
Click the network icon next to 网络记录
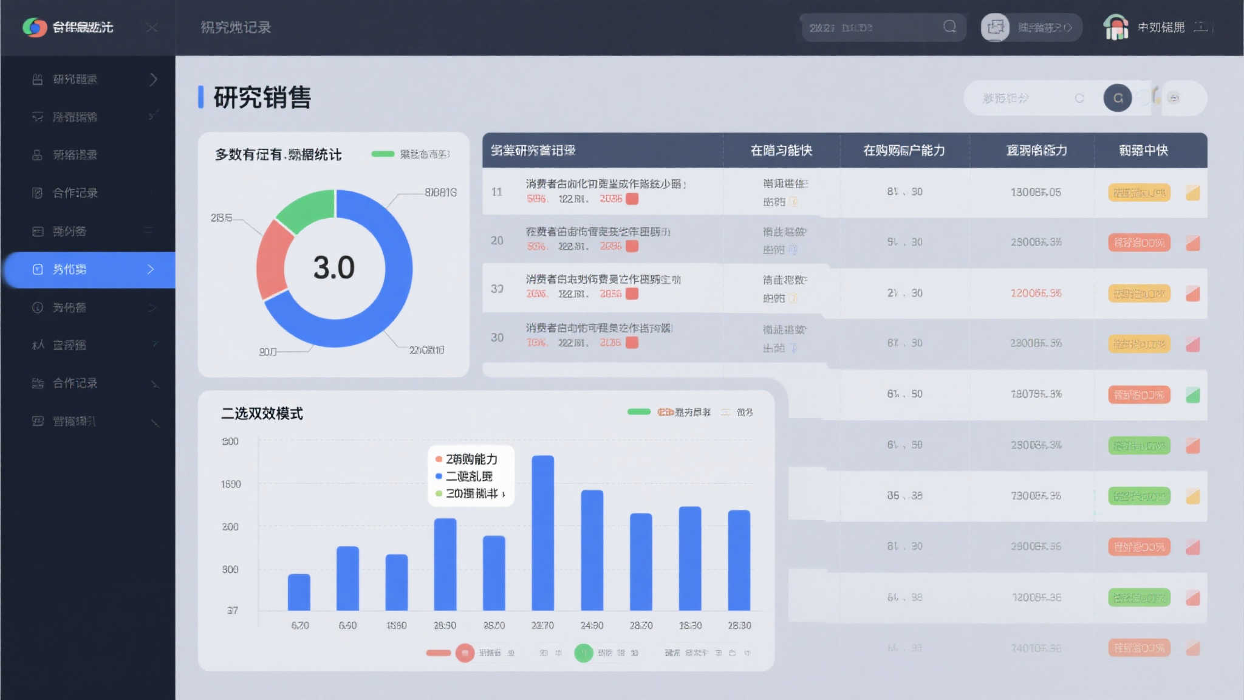(x=36, y=155)
